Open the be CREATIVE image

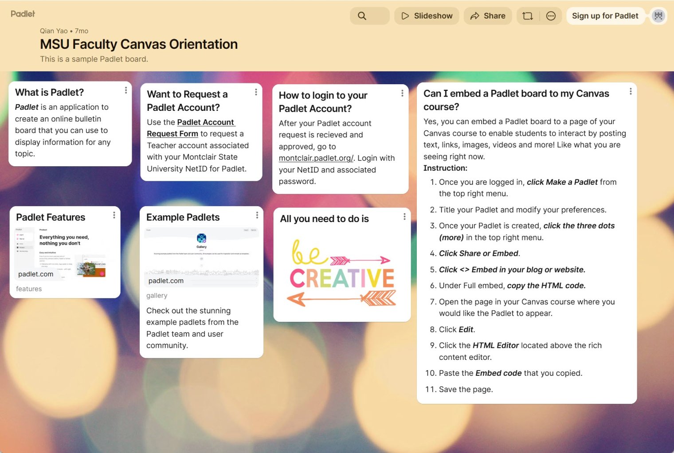click(342, 273)
